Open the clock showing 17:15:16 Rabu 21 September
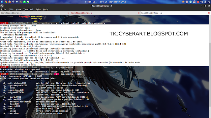 pos(105,2)
